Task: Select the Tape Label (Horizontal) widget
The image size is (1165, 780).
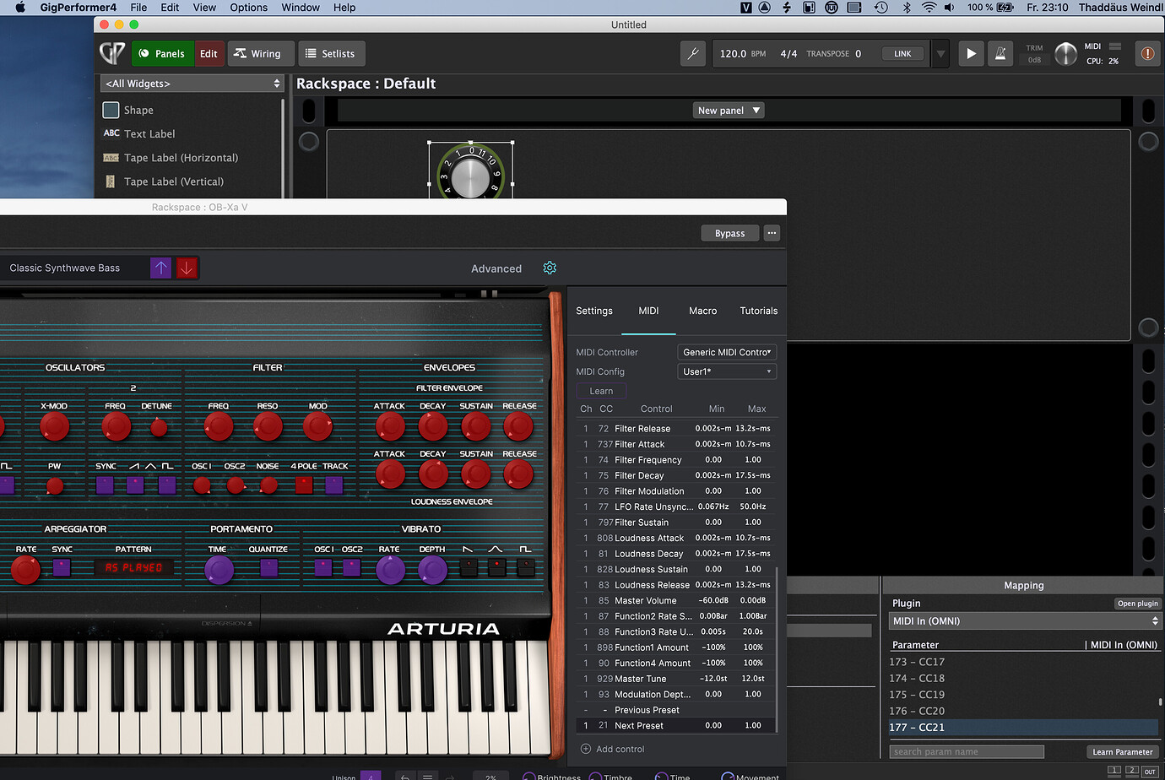Action: (x=171, y=158)
